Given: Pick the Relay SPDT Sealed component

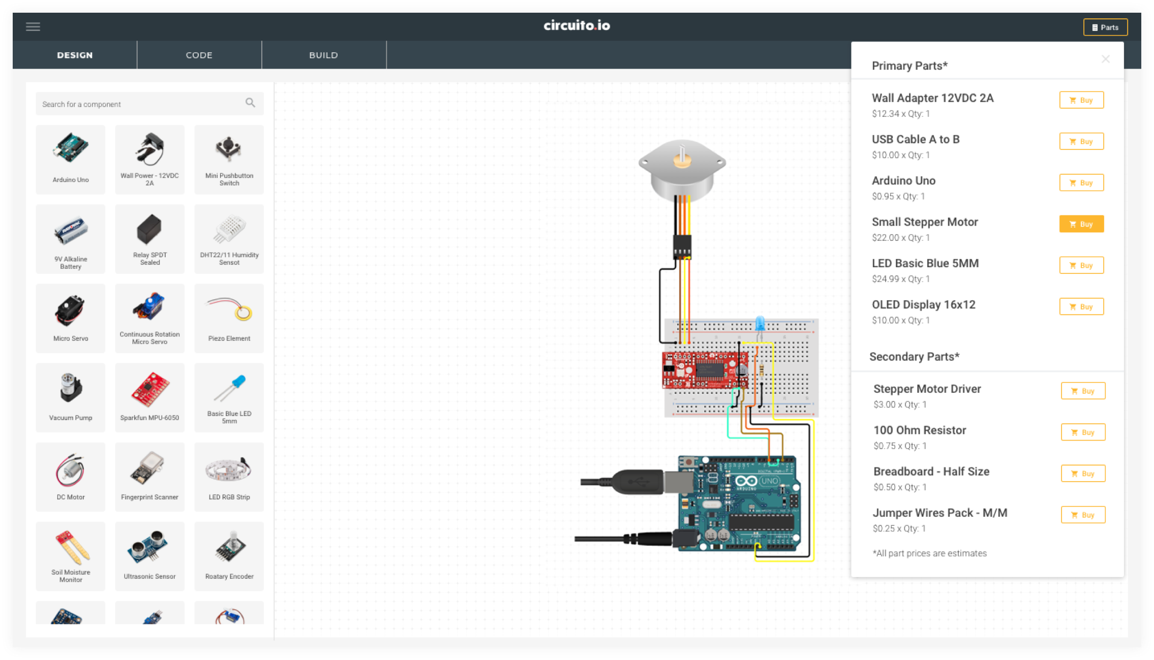Looking at the screenshot, I should pos(149,239).
